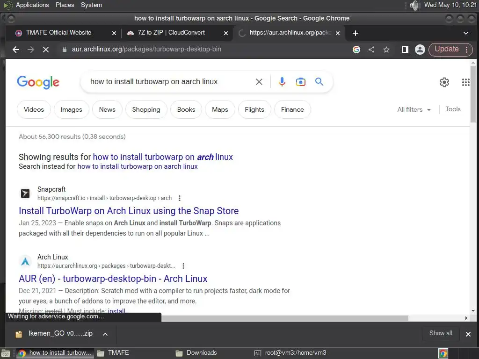479x359 pixels.
Task: Open Google quick settings gear
Action: (444, 82)
